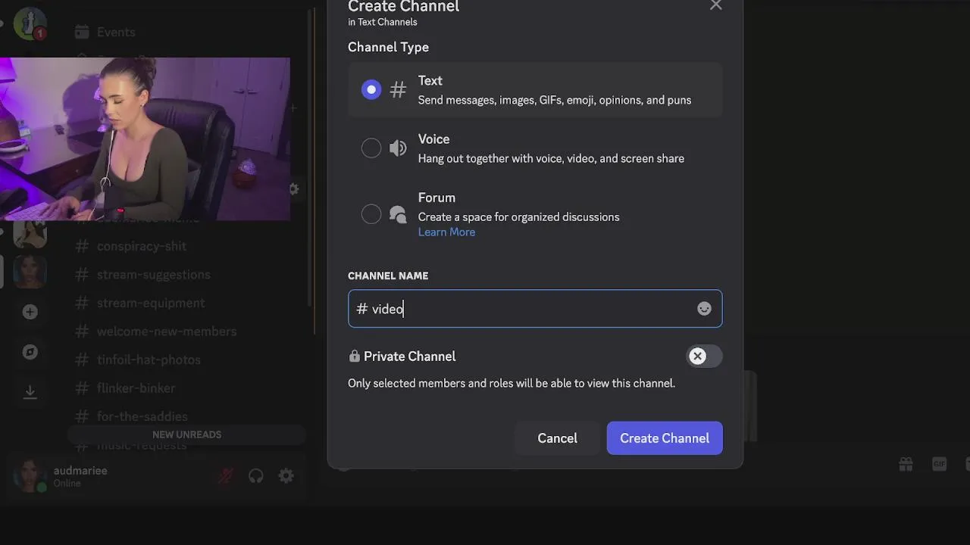970x545 pixels.
Task: Toggle the Private Channel switch
Action: pos(704,357)
